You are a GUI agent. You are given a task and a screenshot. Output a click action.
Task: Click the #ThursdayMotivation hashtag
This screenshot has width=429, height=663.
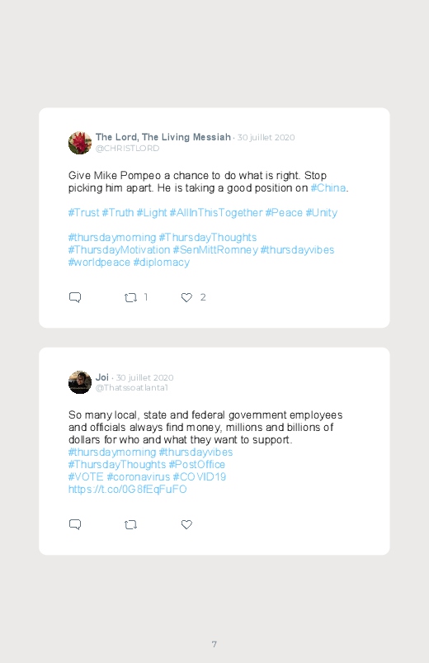[x=119, y=250]
